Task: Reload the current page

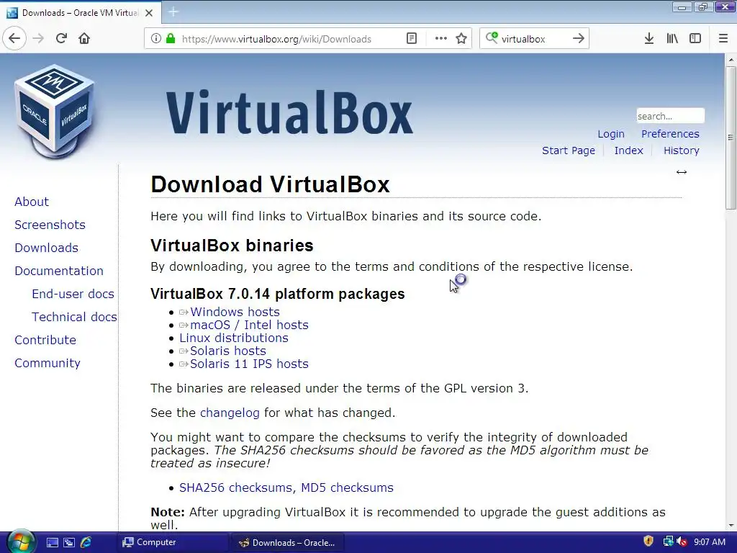Action: click(61, 39)
